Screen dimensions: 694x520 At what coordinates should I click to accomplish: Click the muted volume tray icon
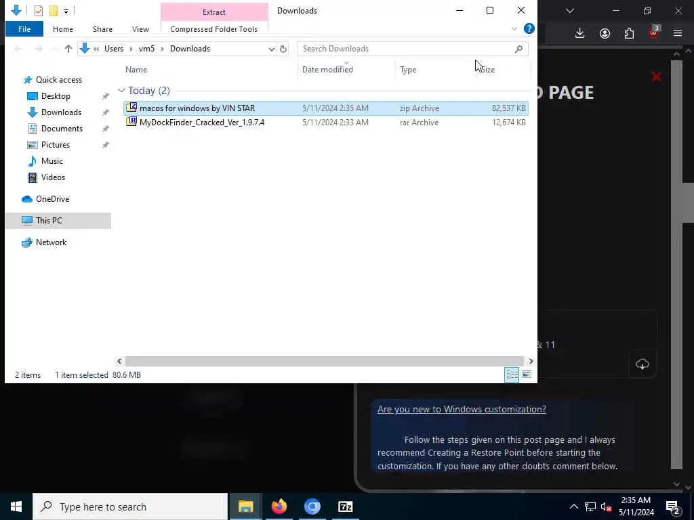606,506
